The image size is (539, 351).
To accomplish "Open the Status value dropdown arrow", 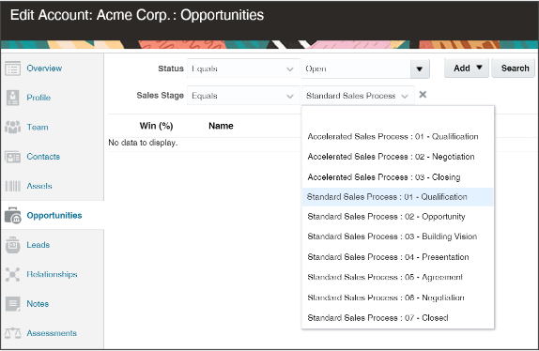I will 420,69.
